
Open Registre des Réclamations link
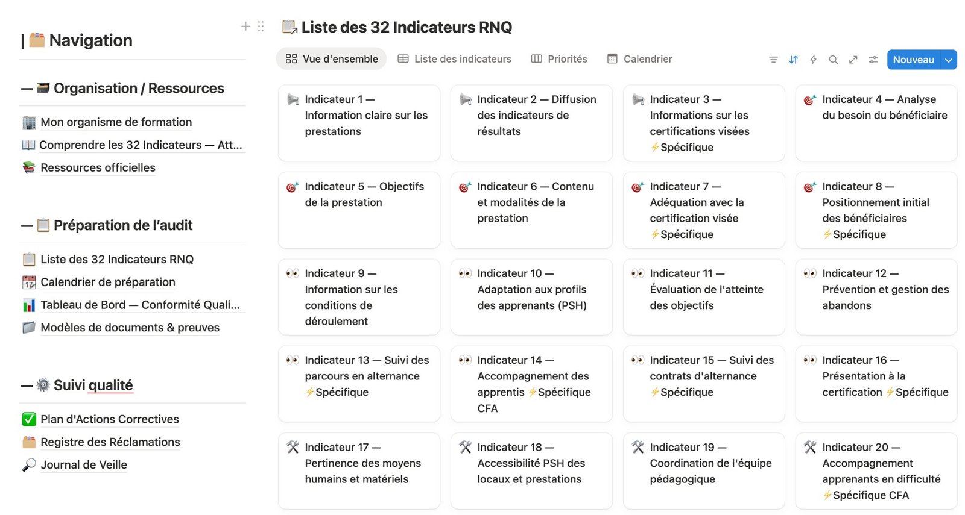(x=110, y=442)
